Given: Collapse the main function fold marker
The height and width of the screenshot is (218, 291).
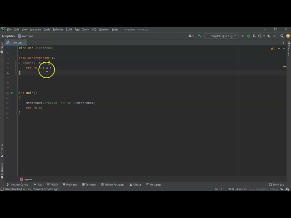Looking at the screenshot, I should (17, 93).
